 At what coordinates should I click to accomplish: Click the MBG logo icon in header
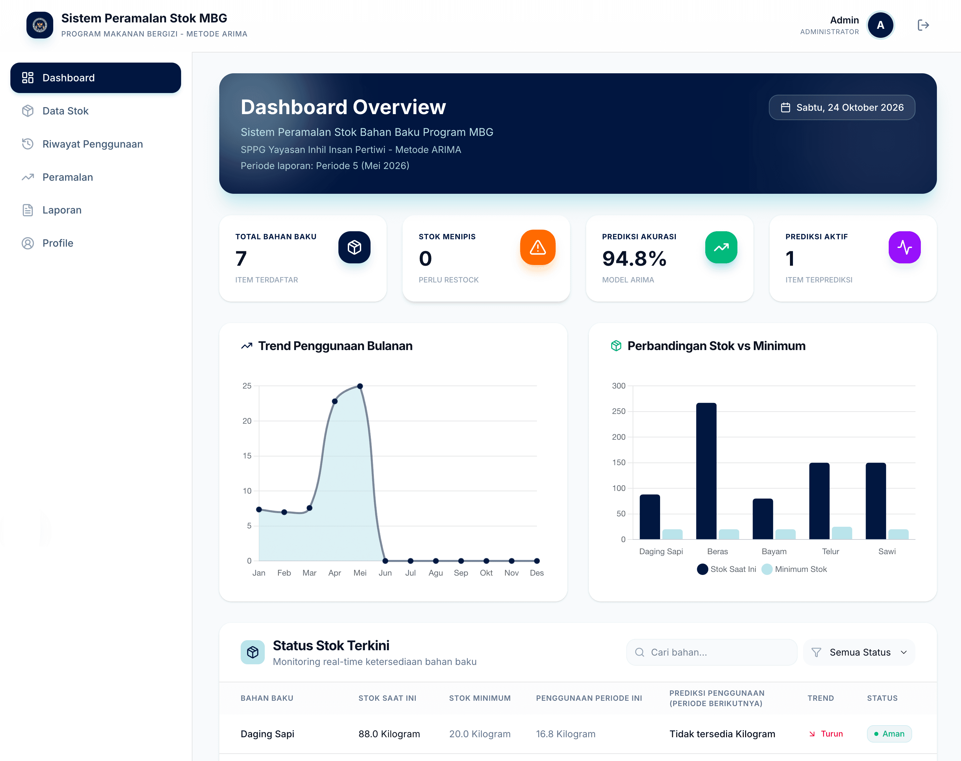pyautogui.click(x=39, y=25)
